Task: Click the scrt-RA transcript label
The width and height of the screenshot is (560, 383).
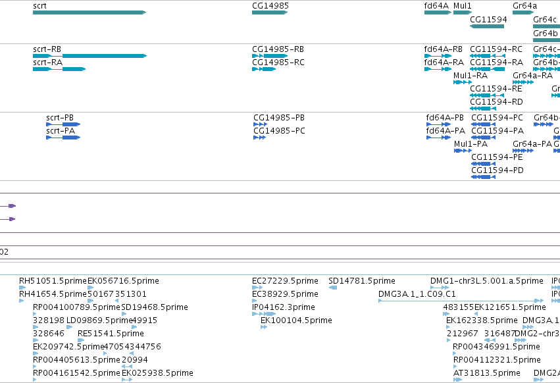Action: 47,62
